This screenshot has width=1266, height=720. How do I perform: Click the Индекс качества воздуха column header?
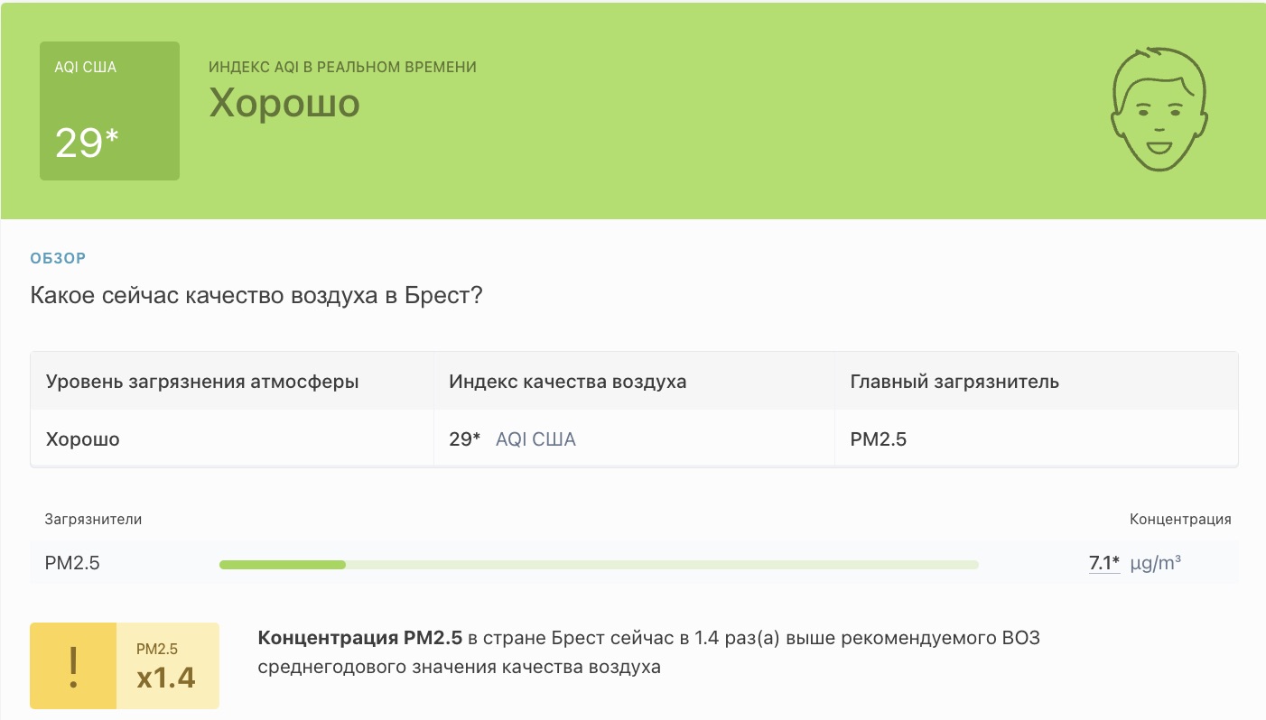pos(567,381)
